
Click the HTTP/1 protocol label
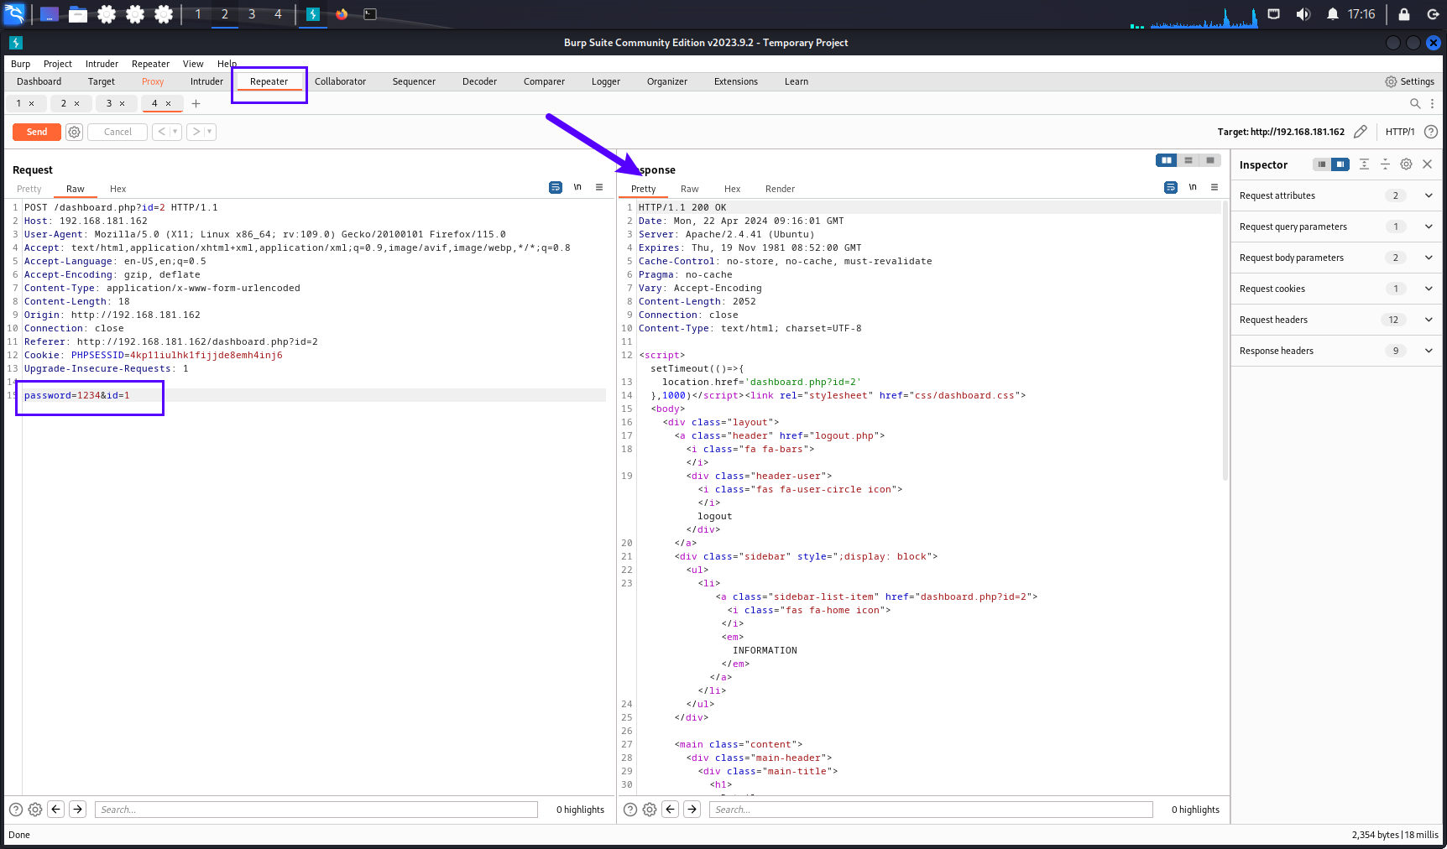click(x=1399, y=132)
